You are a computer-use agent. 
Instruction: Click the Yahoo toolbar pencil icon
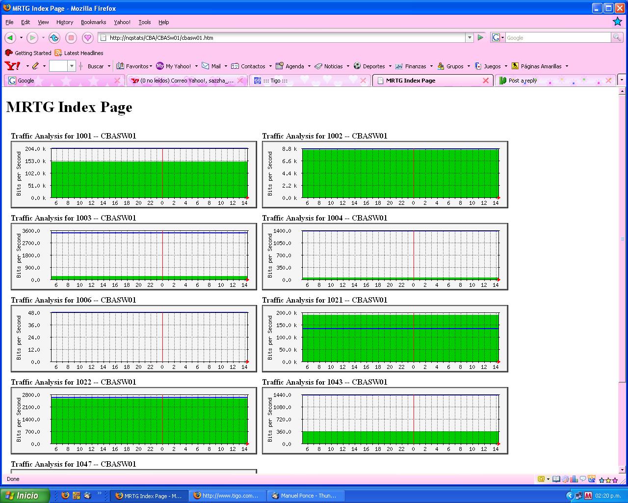click(x=35, y=66)
